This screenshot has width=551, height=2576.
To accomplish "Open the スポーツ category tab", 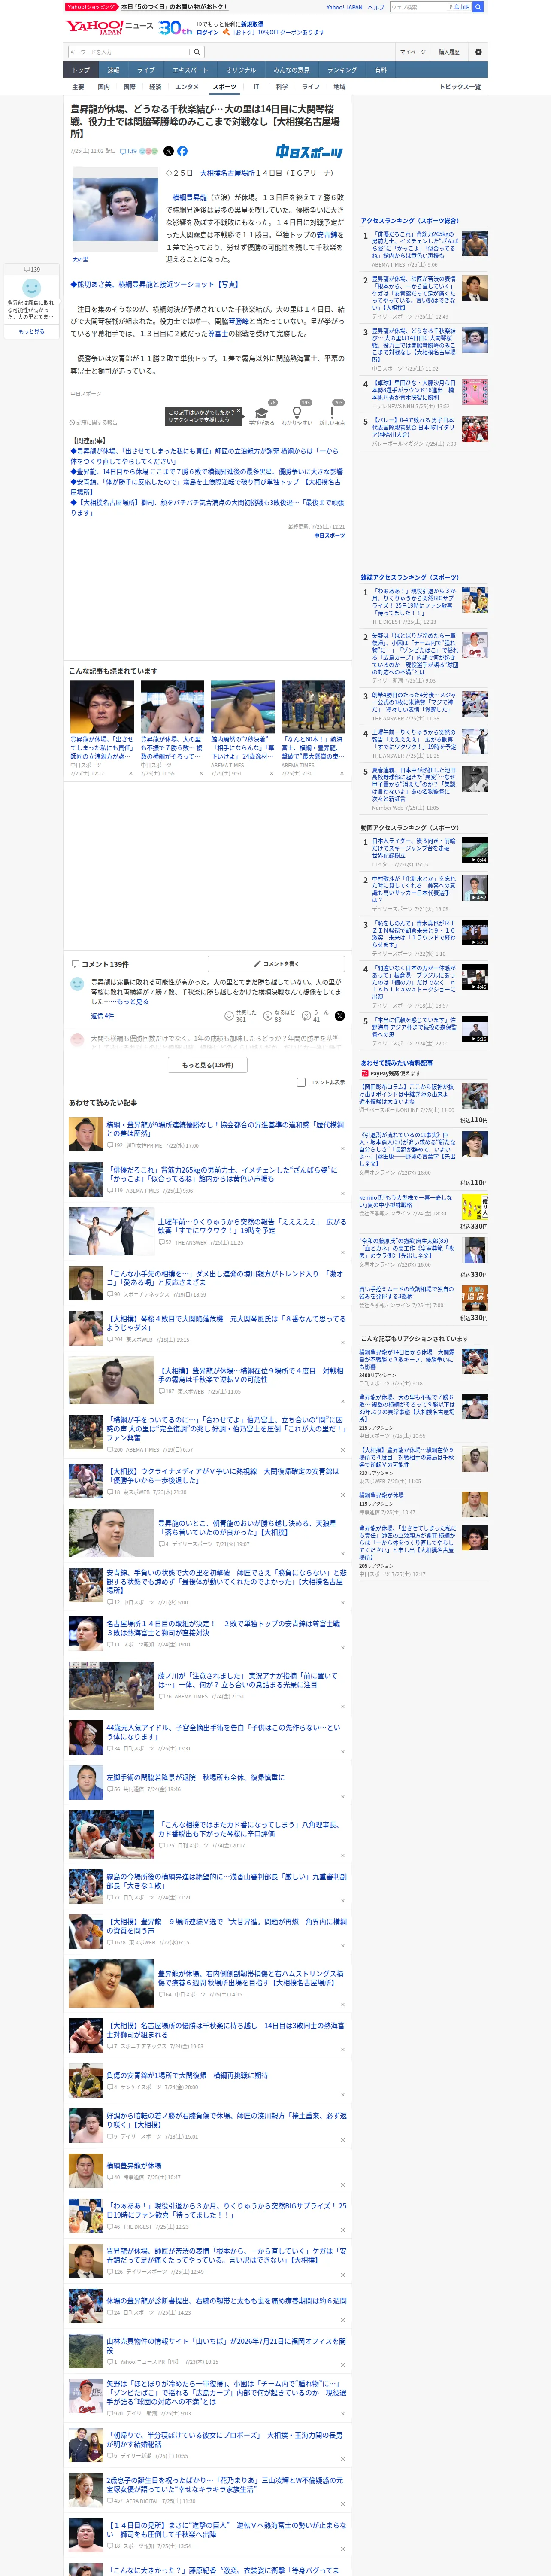I will coord(225,87).
